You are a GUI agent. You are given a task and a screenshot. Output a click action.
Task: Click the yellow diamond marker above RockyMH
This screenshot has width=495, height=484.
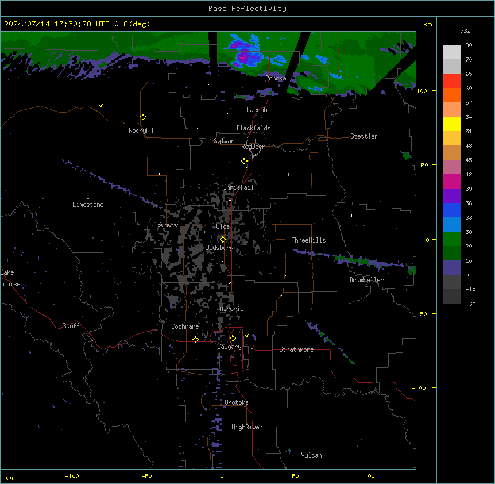pyautogui.click(x=143, y=117)
